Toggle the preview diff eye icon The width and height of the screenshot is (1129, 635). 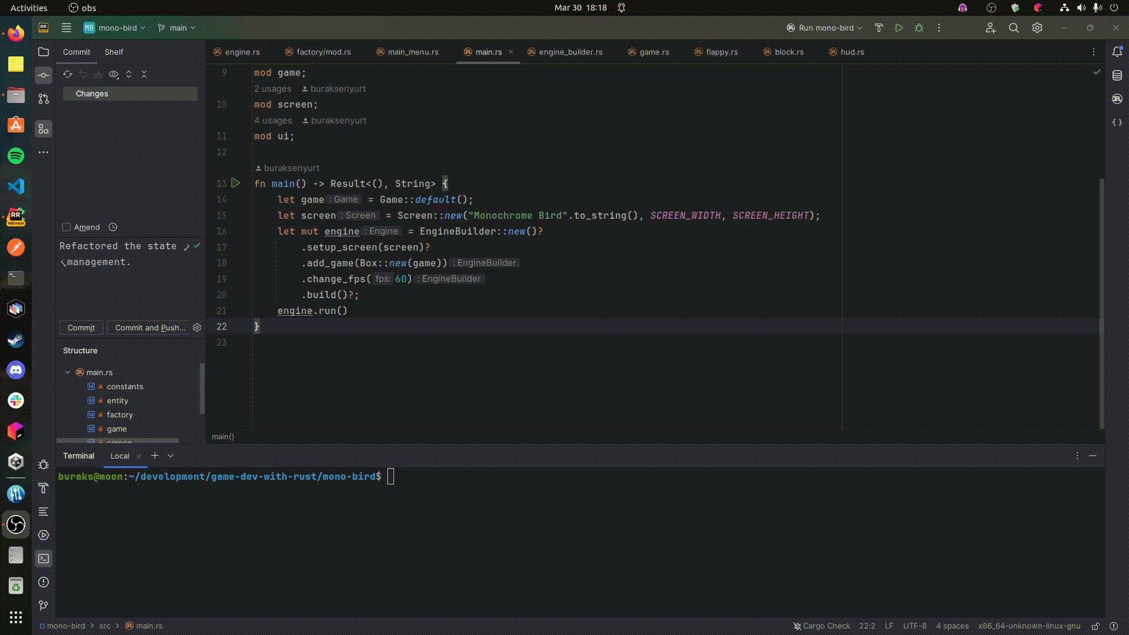(113, 74)
